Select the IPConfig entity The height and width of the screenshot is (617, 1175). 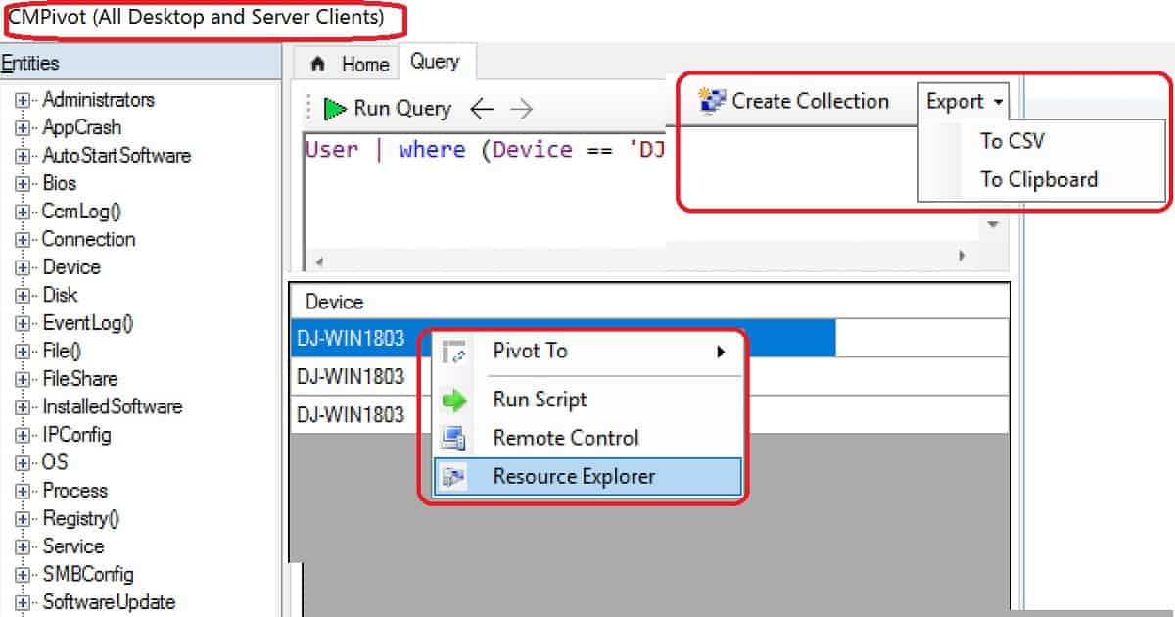coord(76,435)
